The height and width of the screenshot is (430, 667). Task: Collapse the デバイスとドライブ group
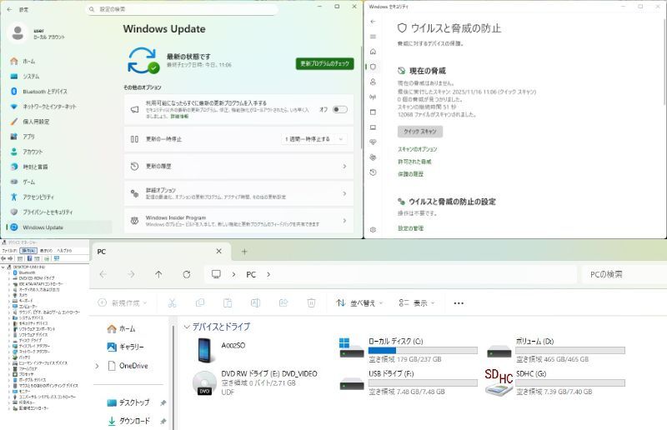pyautogui.click(x=186, y=327)
